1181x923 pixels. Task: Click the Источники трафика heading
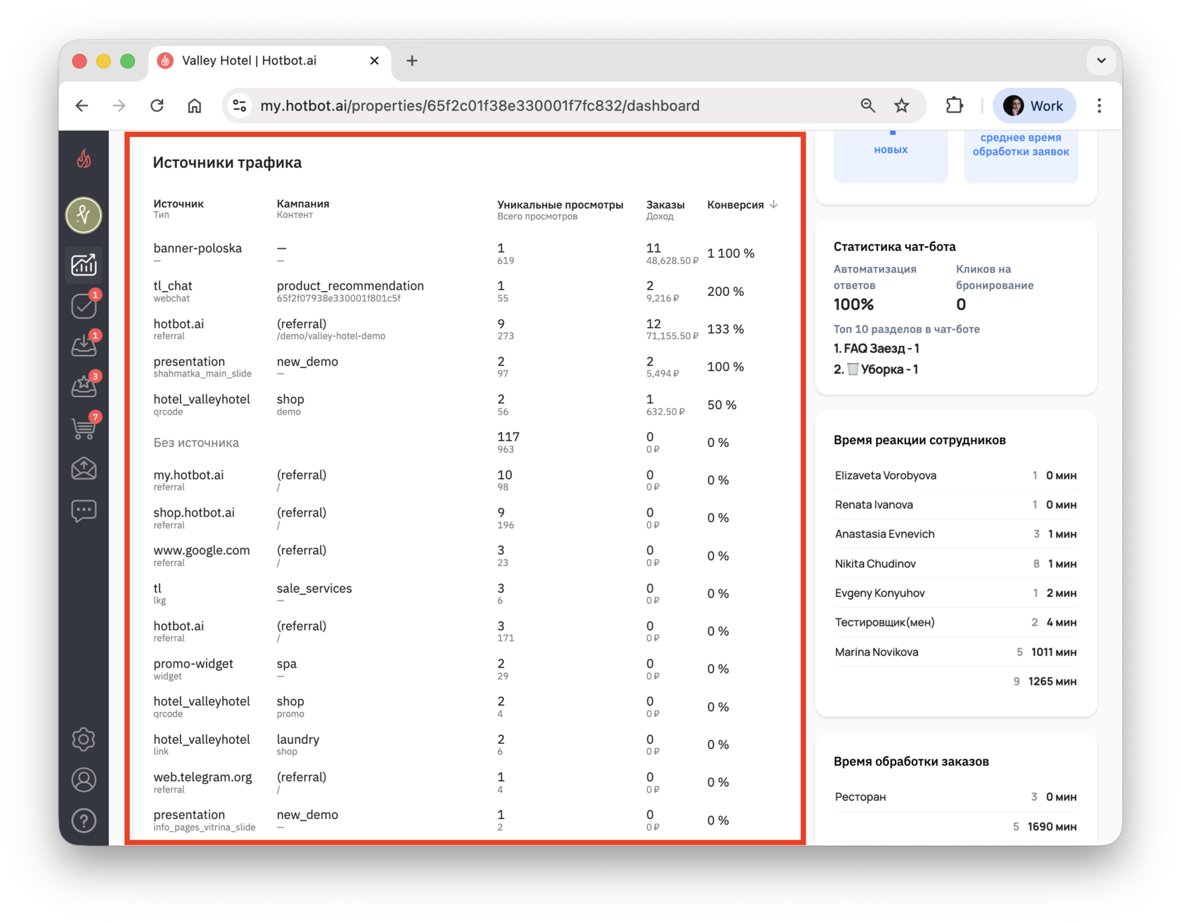click(x=227, y=163)
